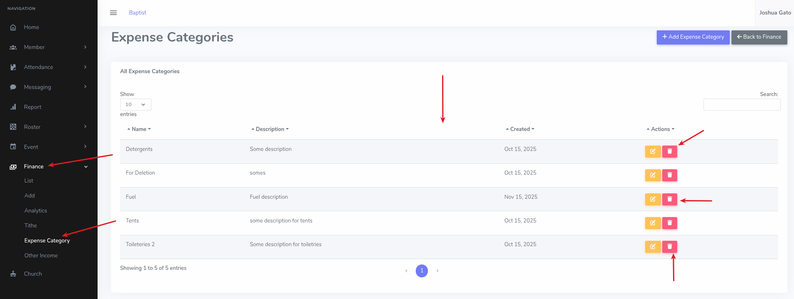The height and width of the screenshot is (299, 794).
Task: Click trash icon for Toileteries 2
Action: [x=669, y=247]
